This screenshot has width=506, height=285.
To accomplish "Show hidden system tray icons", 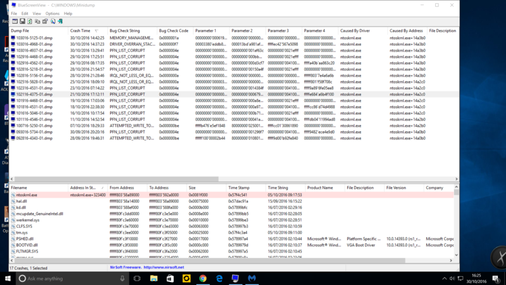I will 445,279.
